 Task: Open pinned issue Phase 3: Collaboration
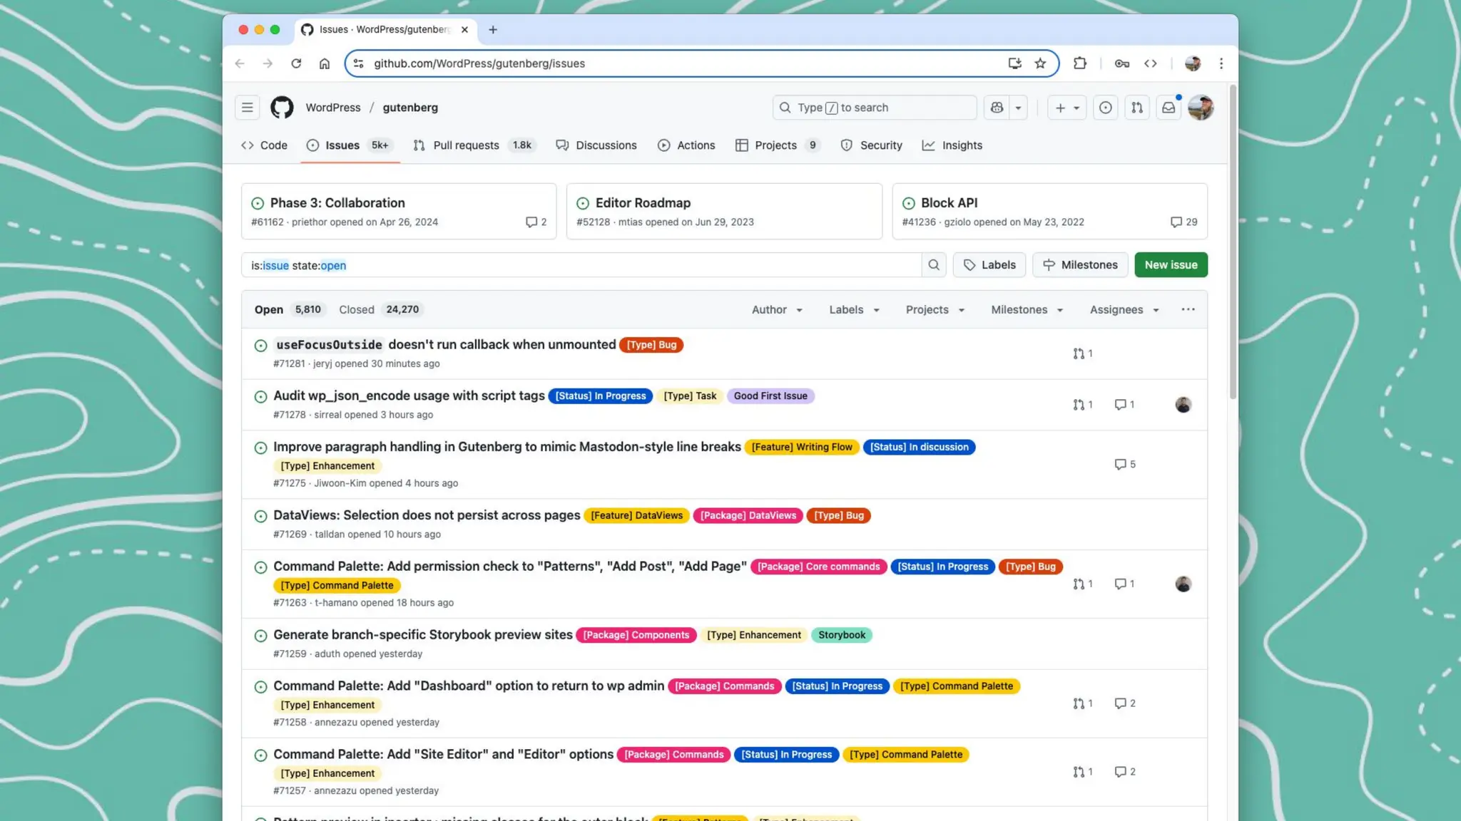point(337,203)
